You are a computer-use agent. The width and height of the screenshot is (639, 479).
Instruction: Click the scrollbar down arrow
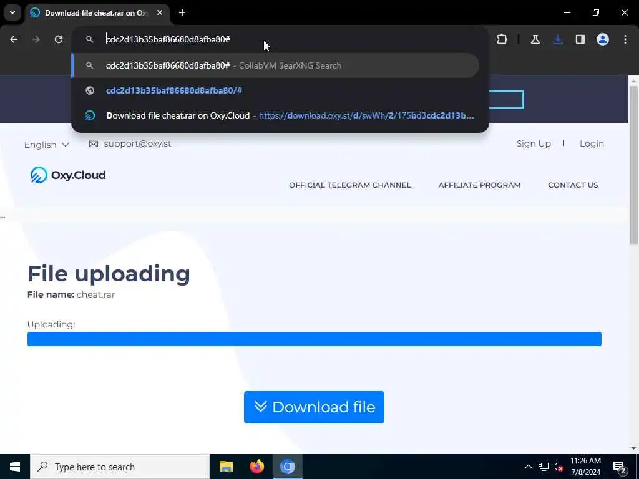coord(633,448)
